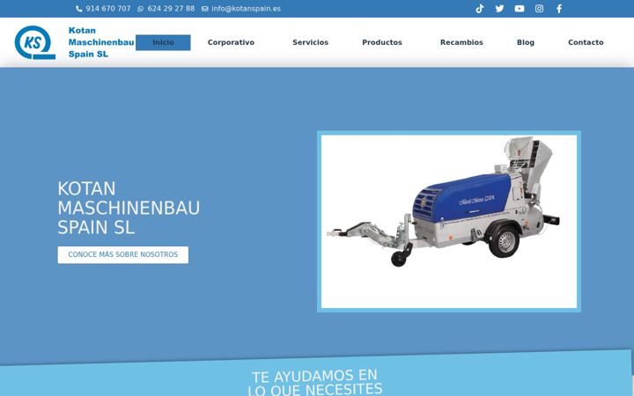Click the KS company logo
The height and width of the screenshot is (396, 634).
tap(34, 42)
